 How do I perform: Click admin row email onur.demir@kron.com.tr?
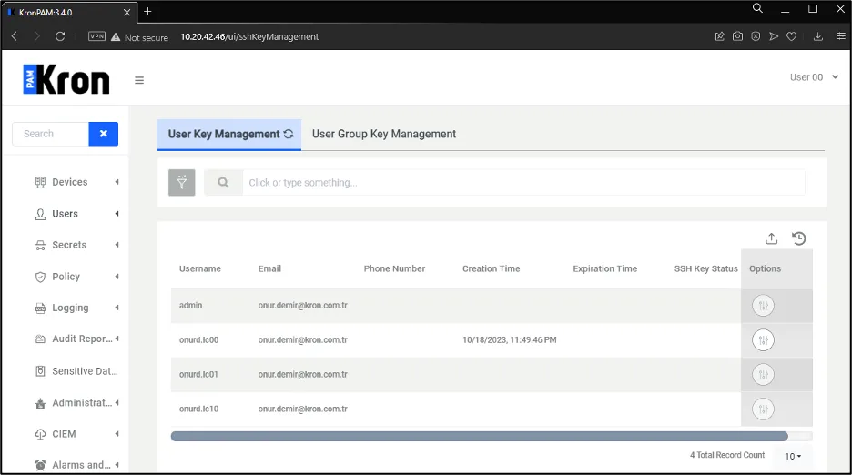tap(302, 306)
